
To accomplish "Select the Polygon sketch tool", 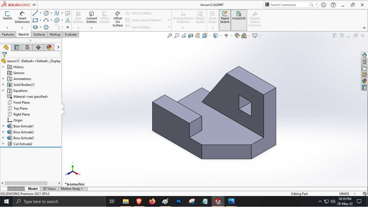I will [46, 27].
